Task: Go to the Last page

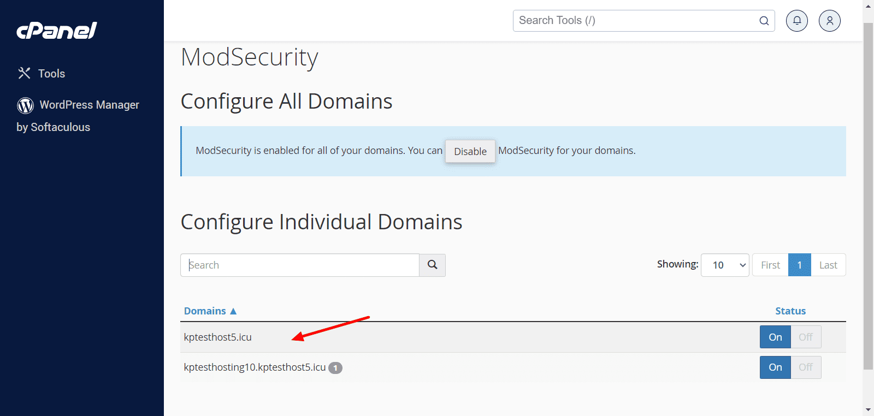Action: click(x=828, y=265)
